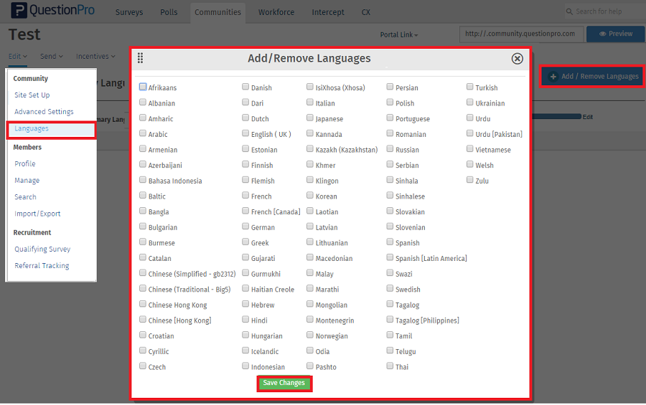Screen dimensions: 646x405
Task: Select the Pashto checkbox
Action: (310, 366)
